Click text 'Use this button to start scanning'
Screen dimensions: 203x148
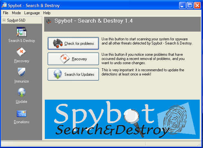coord(147,41)
